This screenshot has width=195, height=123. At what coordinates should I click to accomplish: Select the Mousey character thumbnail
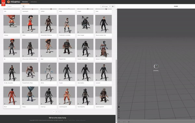pos(12,24)
